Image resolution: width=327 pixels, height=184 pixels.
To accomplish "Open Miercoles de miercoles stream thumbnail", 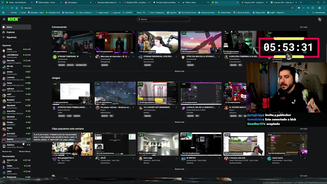I will coord(115,42).
